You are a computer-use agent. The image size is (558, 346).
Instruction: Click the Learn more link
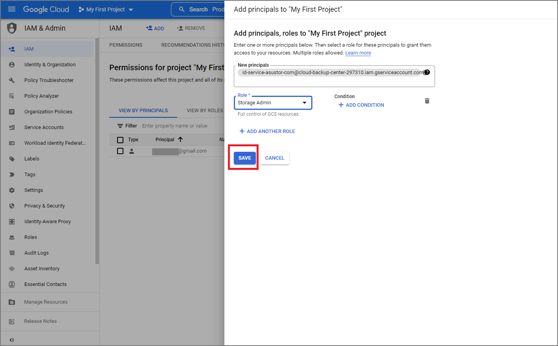358,53
